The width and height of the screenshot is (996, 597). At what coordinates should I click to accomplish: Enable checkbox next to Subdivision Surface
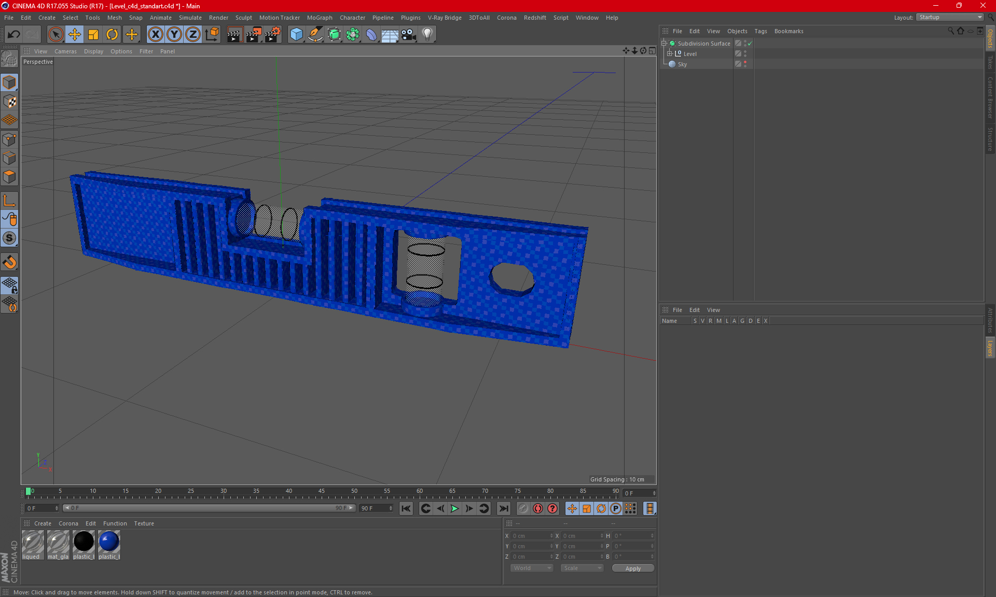750,44
